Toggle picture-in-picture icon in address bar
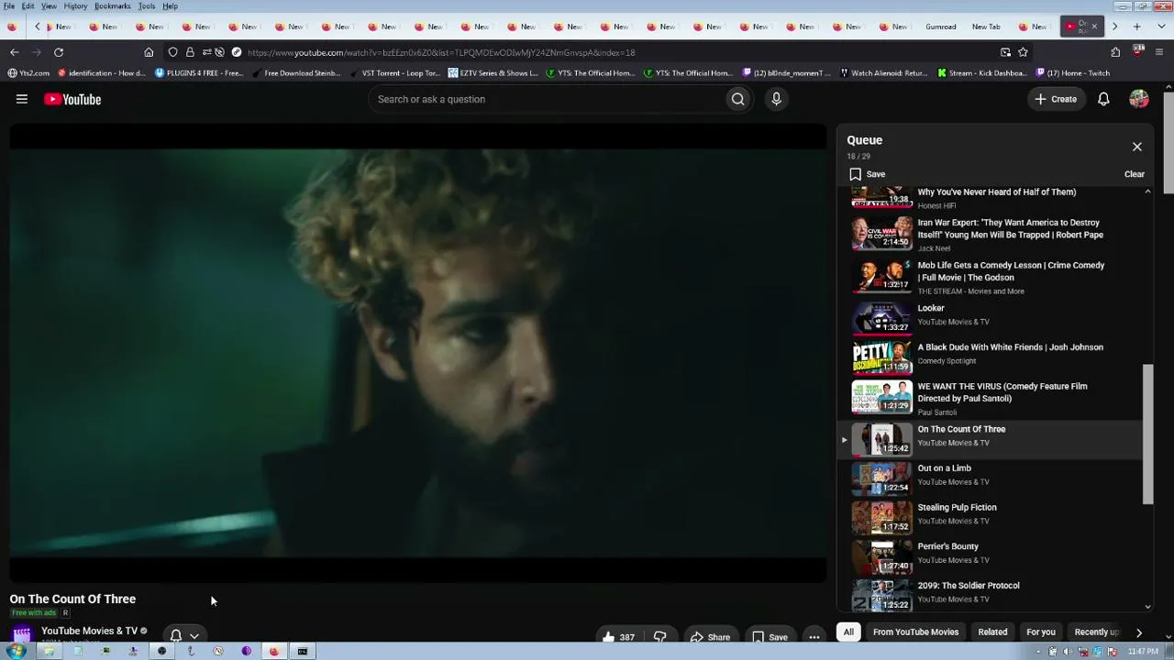The height and width of the screenshot is (660, 1174). 1005,52
